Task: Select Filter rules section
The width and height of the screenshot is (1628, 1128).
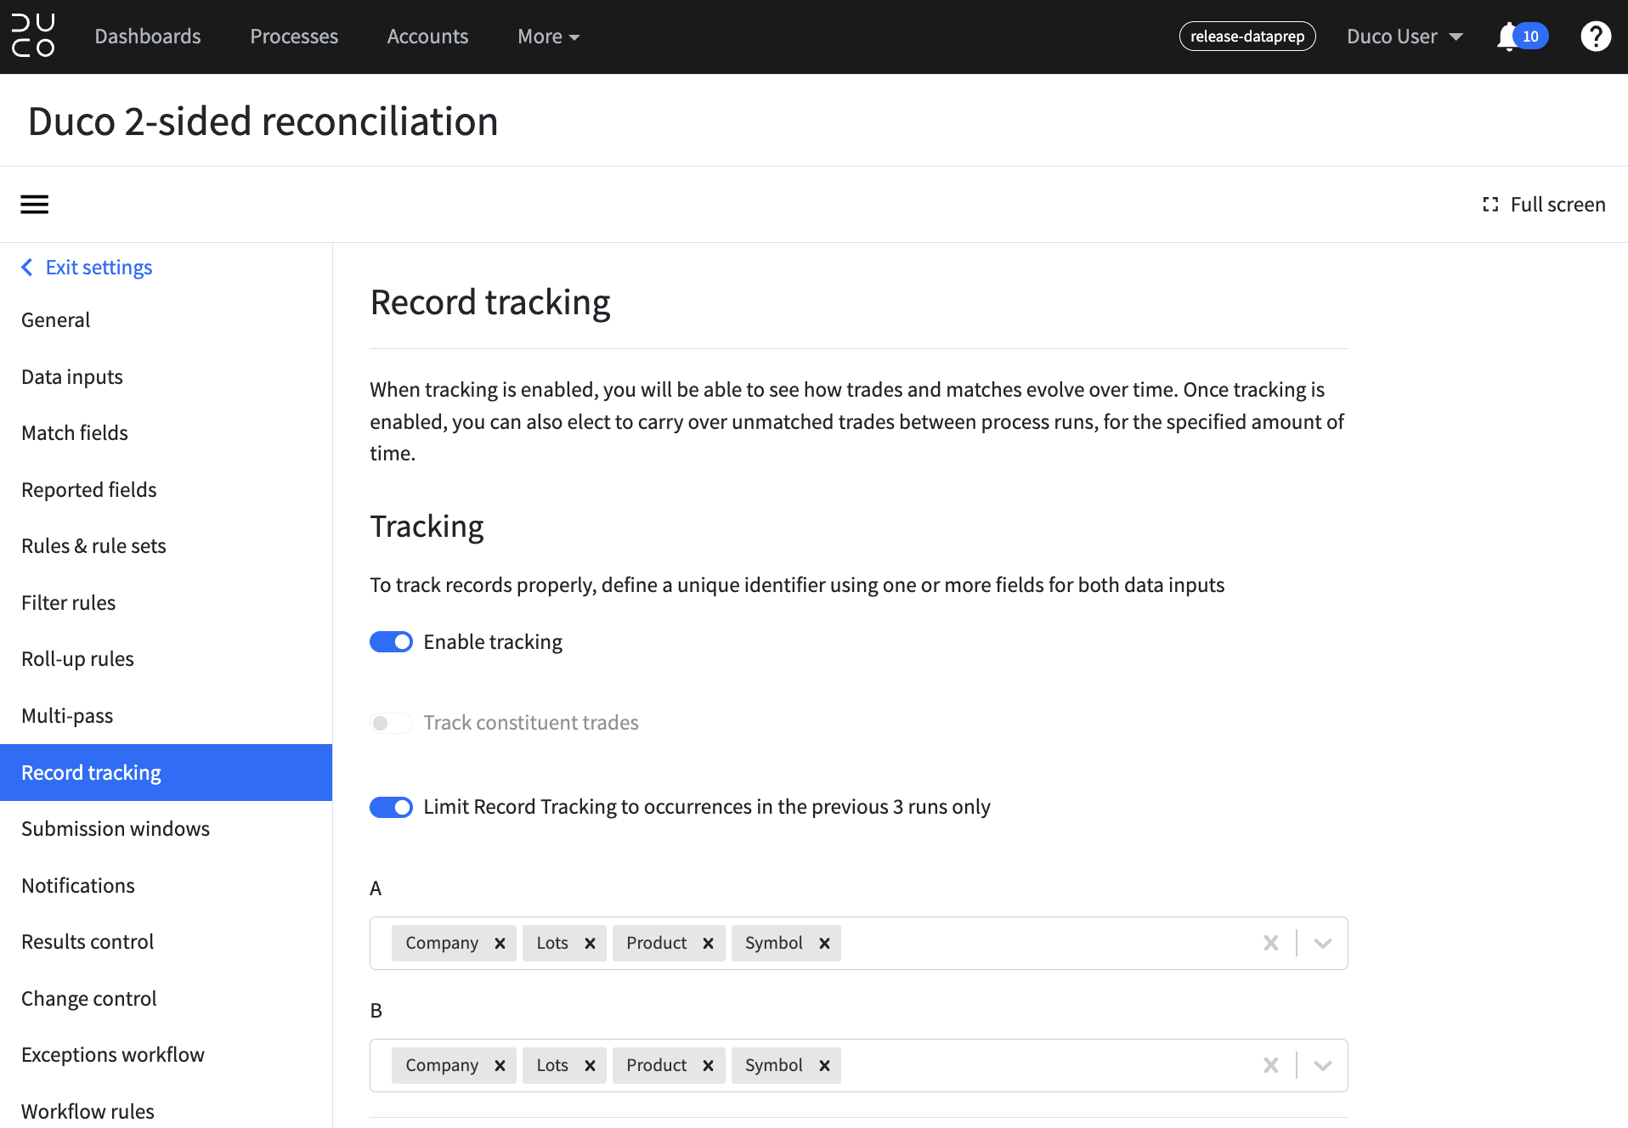Action: coord(166,603)
